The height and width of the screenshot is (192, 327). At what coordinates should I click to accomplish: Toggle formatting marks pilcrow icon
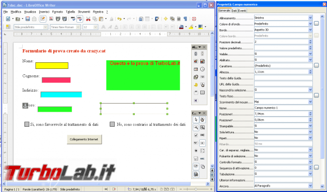[185, 19]
